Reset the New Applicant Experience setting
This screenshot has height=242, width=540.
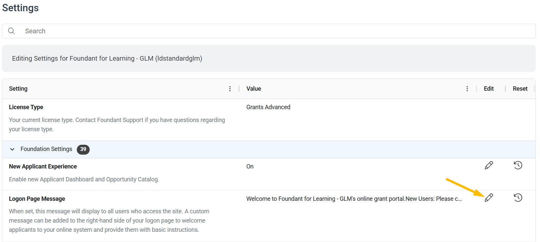tap(518, 165)
